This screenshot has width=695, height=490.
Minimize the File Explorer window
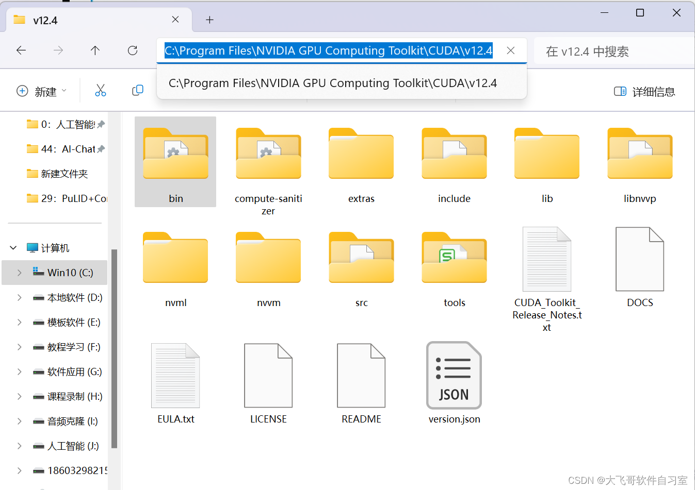605,13
